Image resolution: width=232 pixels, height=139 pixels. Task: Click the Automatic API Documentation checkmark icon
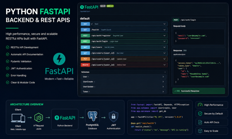pos(8,54)
